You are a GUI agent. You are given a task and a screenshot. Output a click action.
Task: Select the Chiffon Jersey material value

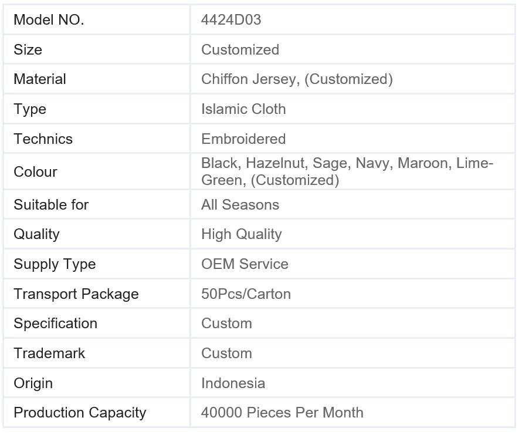tap(297, 79)
